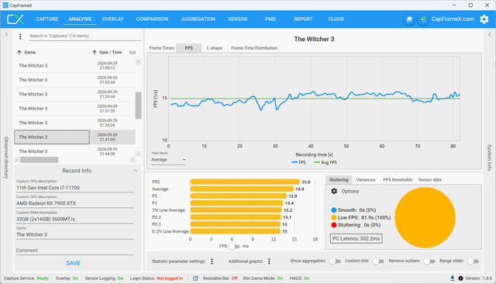This screenshot has height=284, width=496.
Task: Sort by Game column arrow icon
Action: click(x=19, y=52)
